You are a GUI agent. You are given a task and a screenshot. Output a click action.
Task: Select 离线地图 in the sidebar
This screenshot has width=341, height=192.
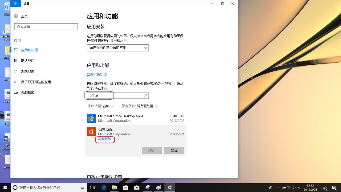28,71
